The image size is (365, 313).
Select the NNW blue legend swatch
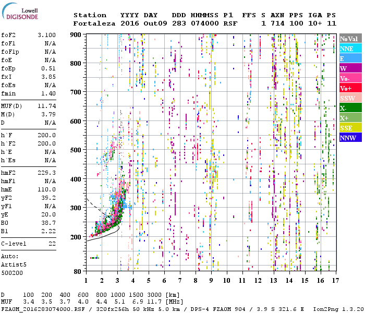click(x=350, y=137)
